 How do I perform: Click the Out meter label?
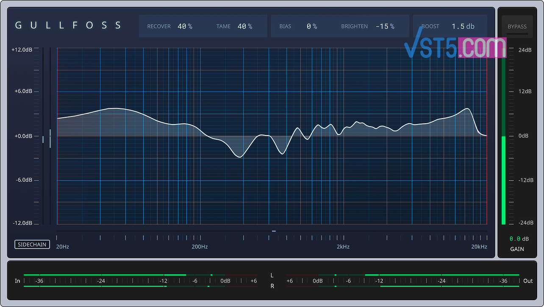528,281
